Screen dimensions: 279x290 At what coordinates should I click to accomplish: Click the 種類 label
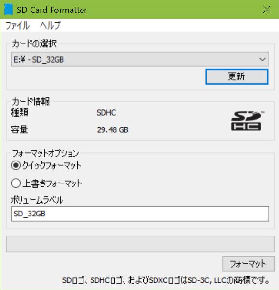[20, 112]
